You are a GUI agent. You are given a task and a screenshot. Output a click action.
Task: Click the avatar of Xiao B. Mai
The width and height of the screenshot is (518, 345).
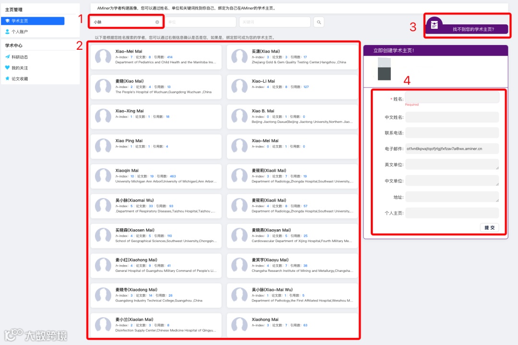[239, 117]
